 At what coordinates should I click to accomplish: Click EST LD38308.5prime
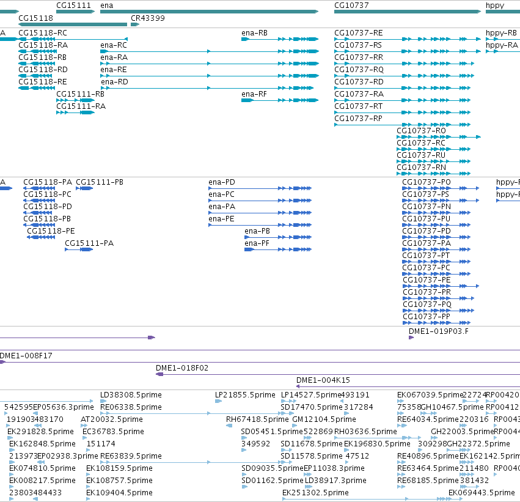click(131, 395)
